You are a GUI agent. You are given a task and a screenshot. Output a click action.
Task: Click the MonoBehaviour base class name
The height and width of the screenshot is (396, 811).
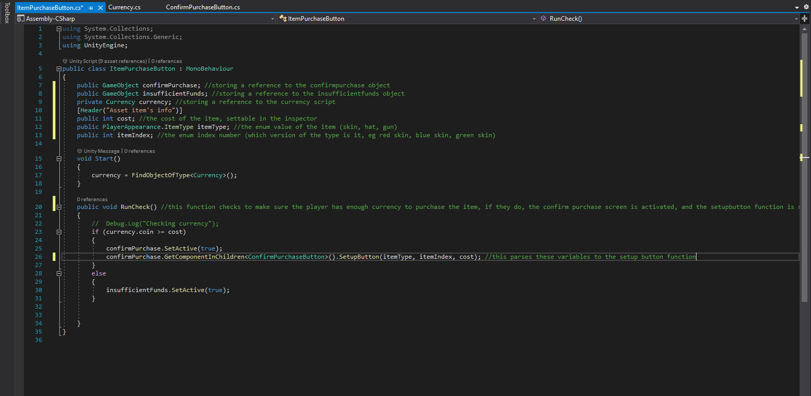point(210,69)
